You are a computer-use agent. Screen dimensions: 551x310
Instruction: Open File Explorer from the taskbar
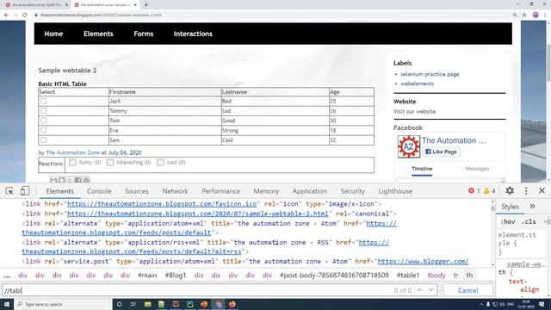[147, 304]
